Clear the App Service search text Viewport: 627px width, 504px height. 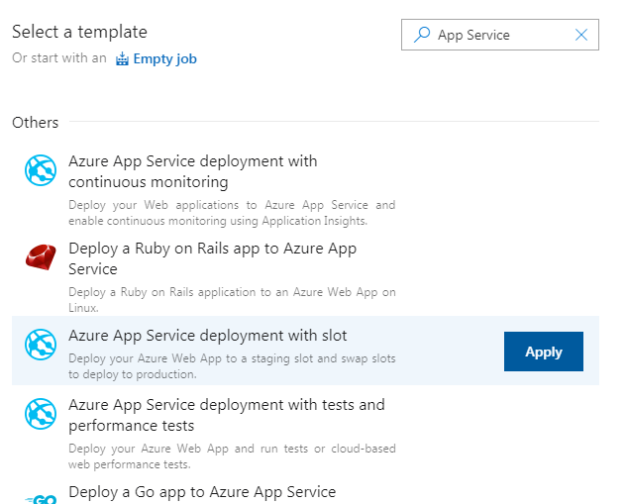tap(581, 35)
